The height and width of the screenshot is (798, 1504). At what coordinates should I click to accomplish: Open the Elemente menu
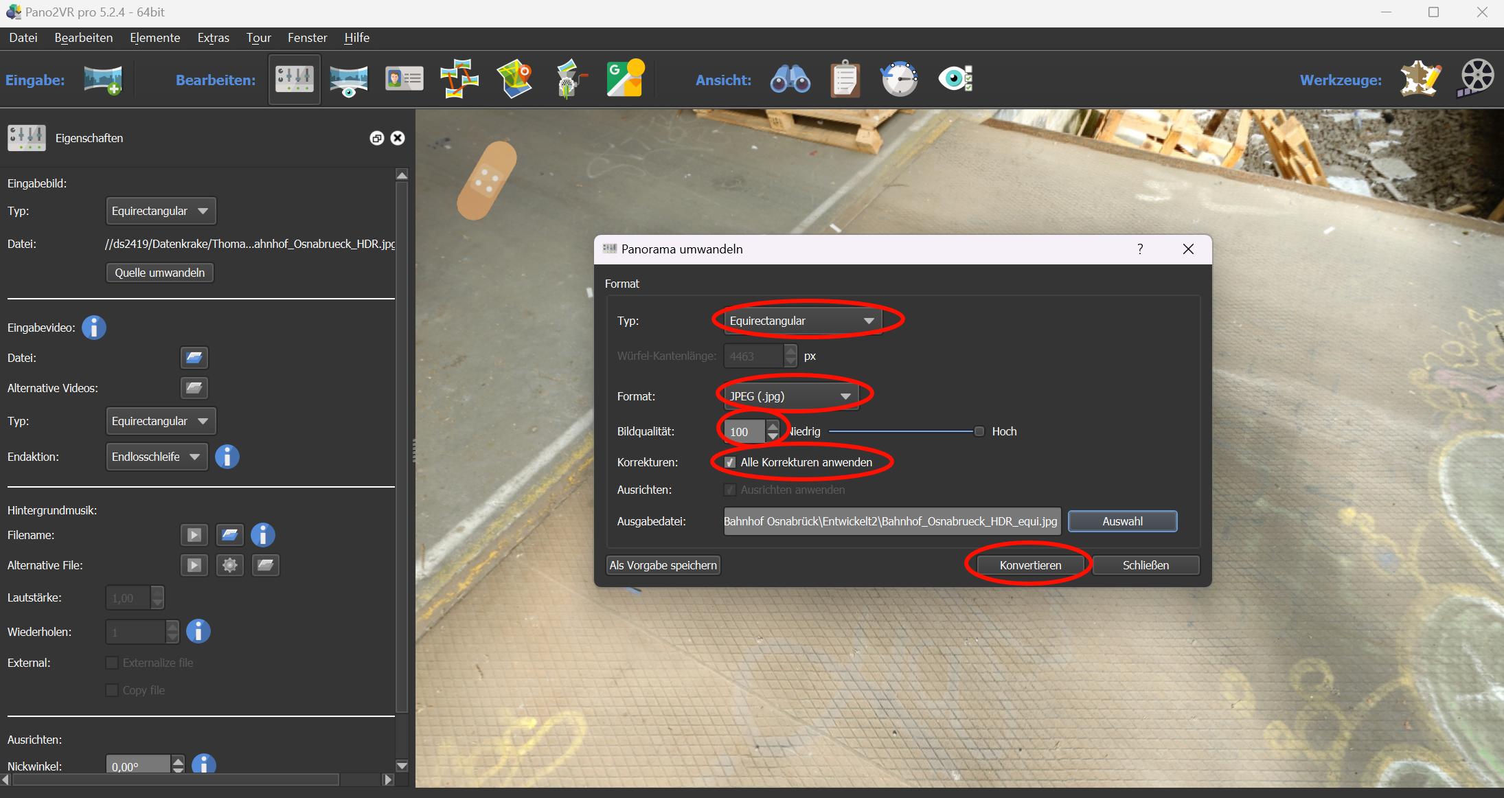click(155, 38)
